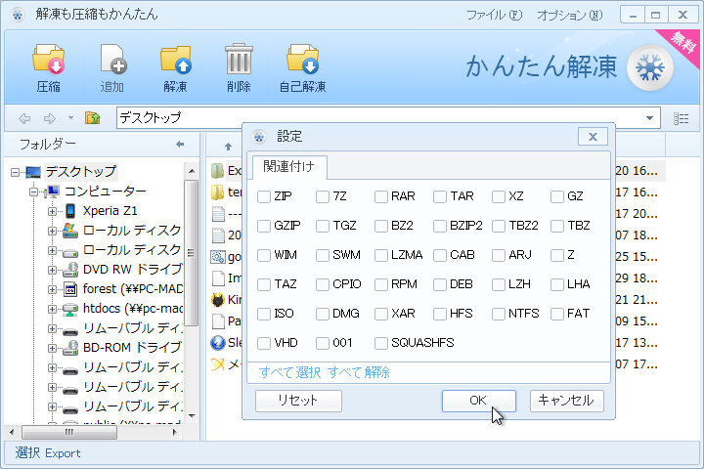This screenshot has height=469, width=704.
Task: Select the DVD RW ドライブ icon
Action: coord(70,270)
